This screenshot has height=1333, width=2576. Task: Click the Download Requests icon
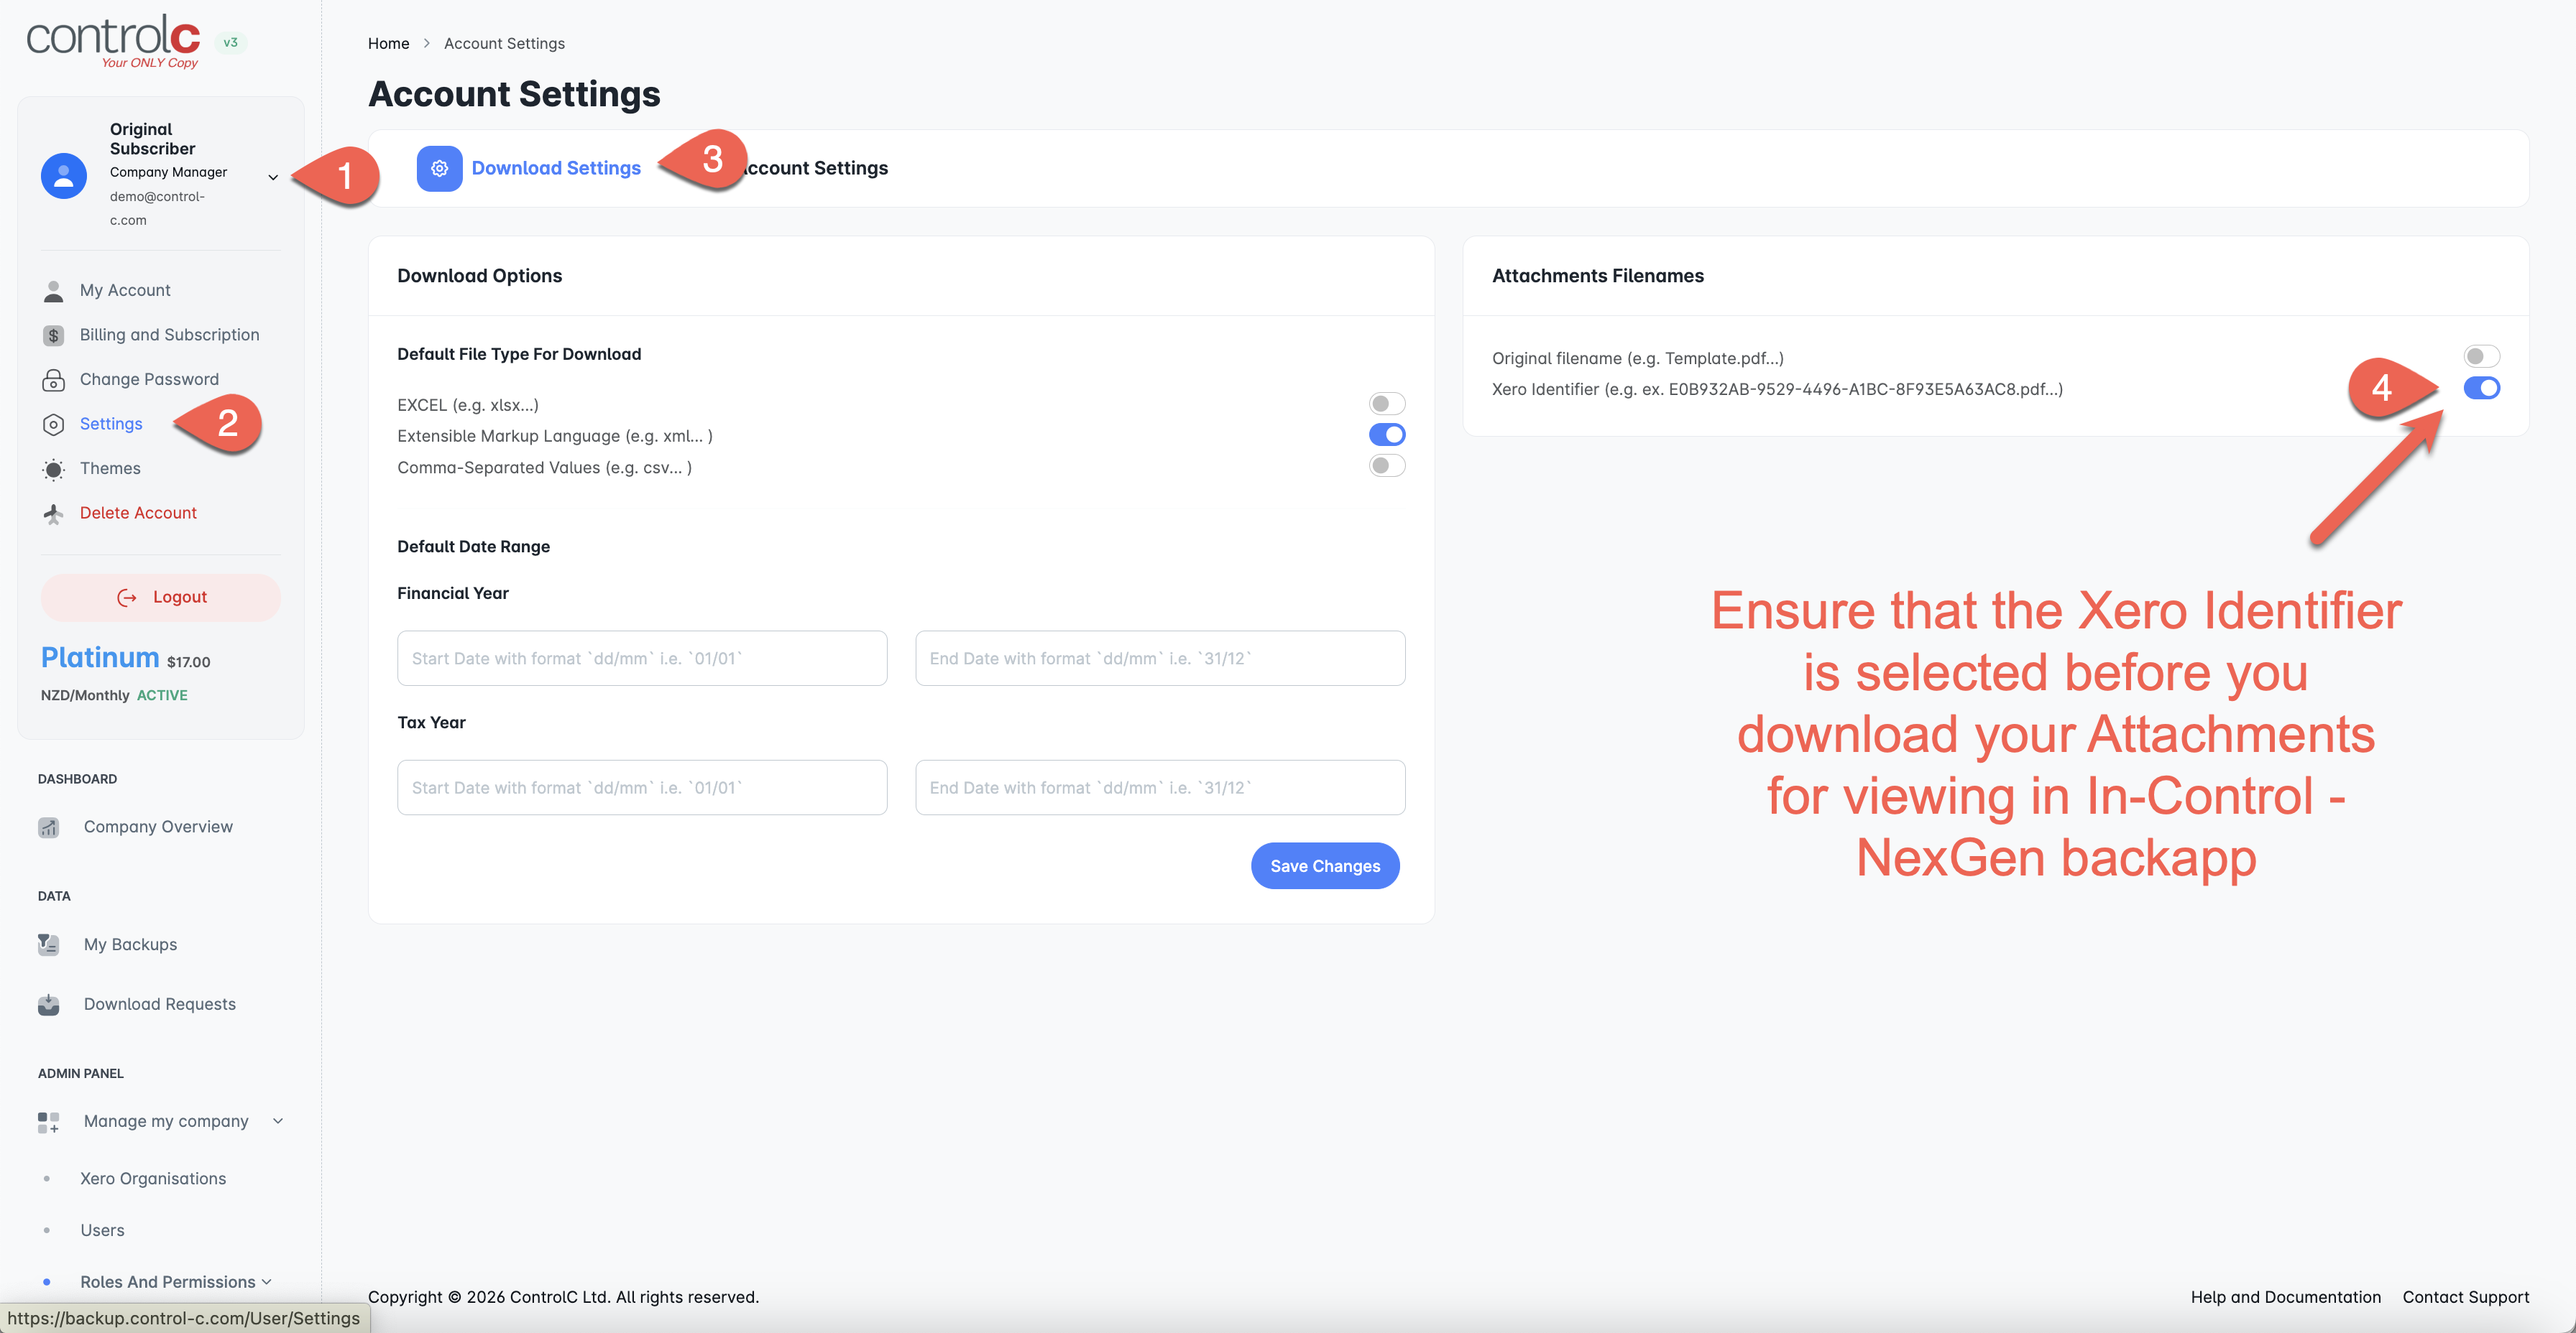coord(48,1004)
